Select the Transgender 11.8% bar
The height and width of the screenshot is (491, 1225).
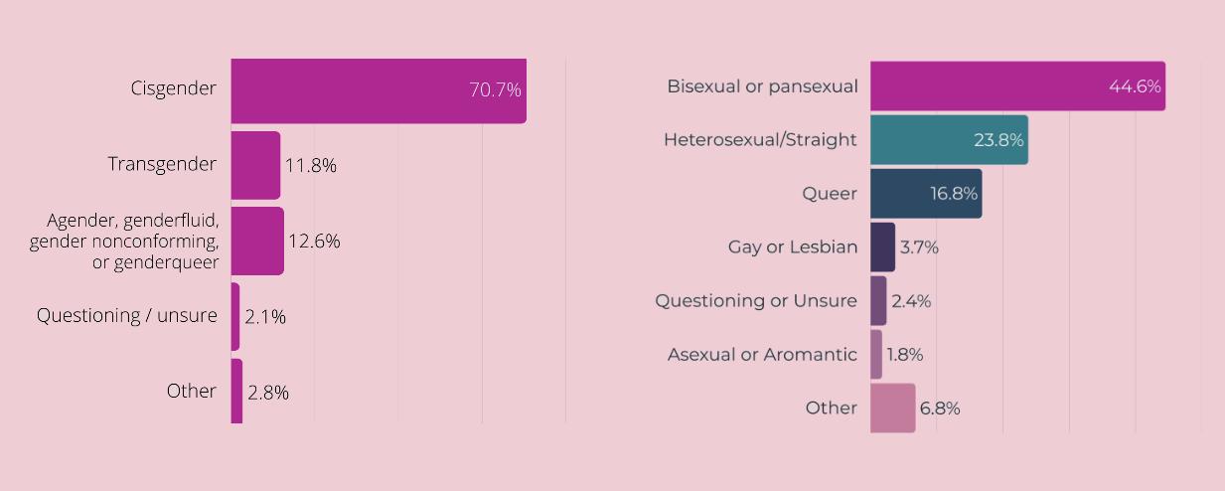[x=255, y=165]
